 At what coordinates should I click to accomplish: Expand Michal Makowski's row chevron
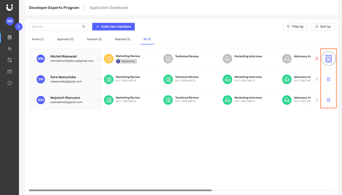pyautogui.click(x=100, y=58)
